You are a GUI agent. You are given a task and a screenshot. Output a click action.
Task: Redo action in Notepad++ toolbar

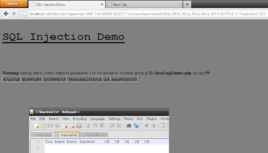(119, 126)
